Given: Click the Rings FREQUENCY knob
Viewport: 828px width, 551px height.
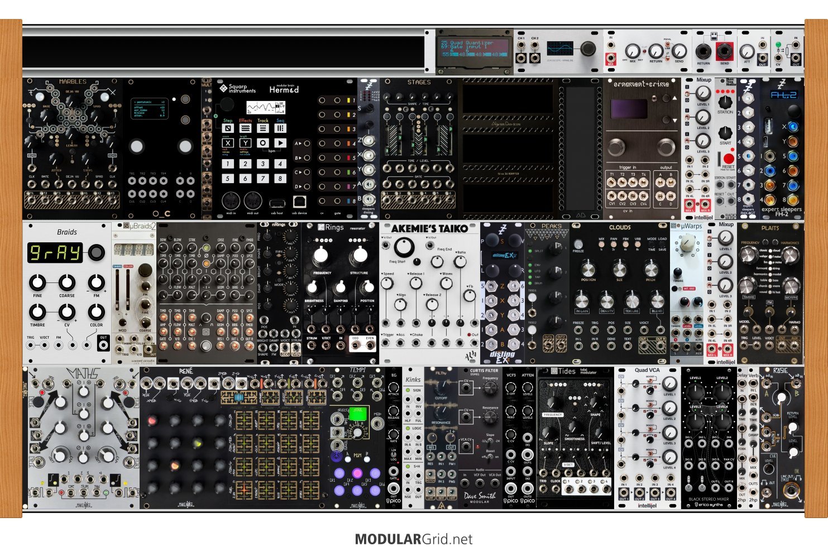Looking at the screenshot, I should click(x=320, y=256).
